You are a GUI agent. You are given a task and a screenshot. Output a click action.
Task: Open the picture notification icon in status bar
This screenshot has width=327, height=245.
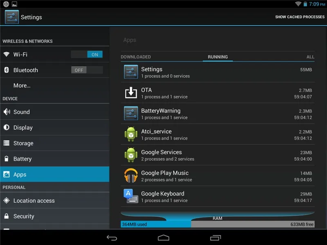click(14, 4)
